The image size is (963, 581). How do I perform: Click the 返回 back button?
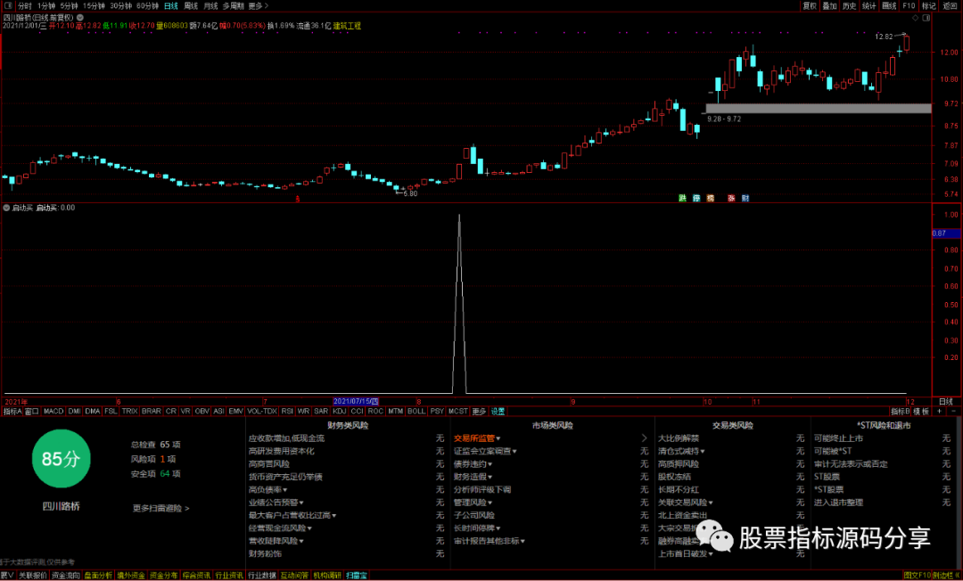pos(950,5)
